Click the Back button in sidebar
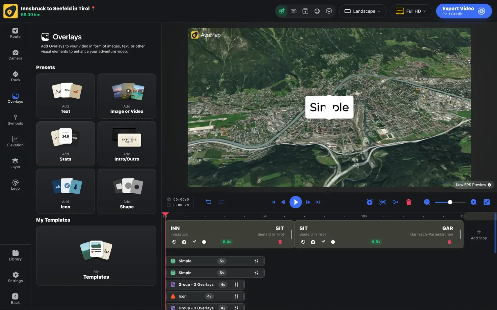Viewport: 497px width, 310px height. tap(15, 299)
